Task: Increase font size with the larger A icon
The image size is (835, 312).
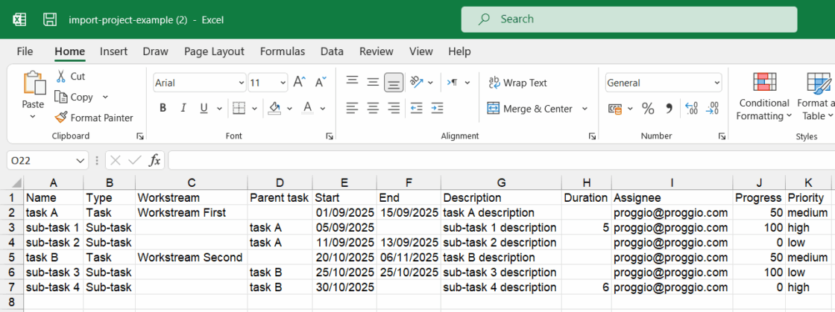Action: (x=299, y=83)
